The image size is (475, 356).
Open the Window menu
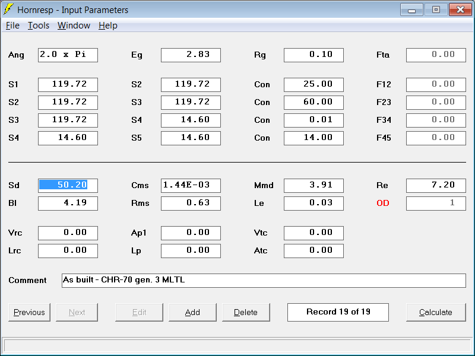pyautogui.click(x=74, y=26)
